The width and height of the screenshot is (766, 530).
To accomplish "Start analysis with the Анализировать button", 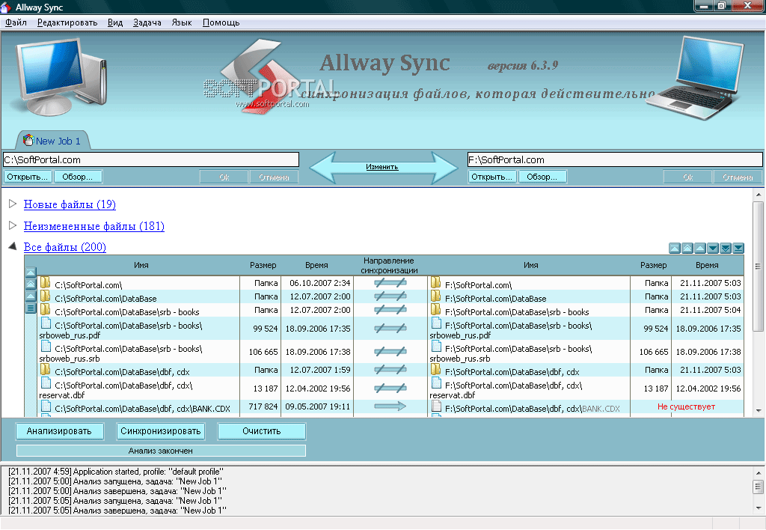I will [59, 431].
